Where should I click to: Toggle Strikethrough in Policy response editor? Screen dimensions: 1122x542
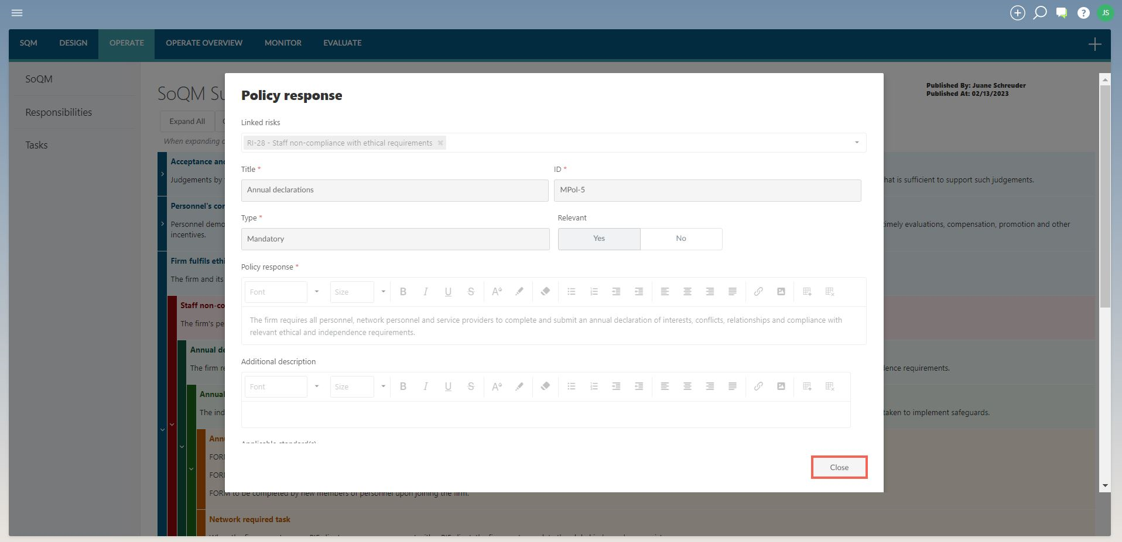[x=471, y=292]
